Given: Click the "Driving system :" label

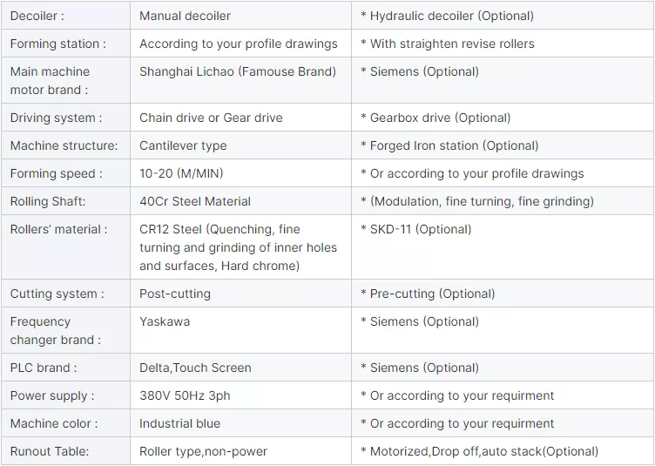Looking at the screenshot, I should (x=56, y=118).
